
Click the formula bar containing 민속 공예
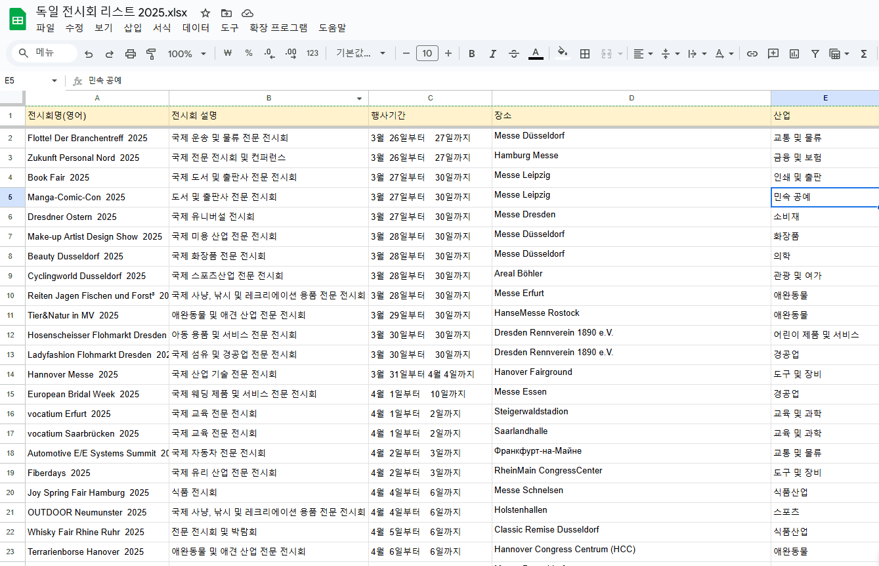482,81
